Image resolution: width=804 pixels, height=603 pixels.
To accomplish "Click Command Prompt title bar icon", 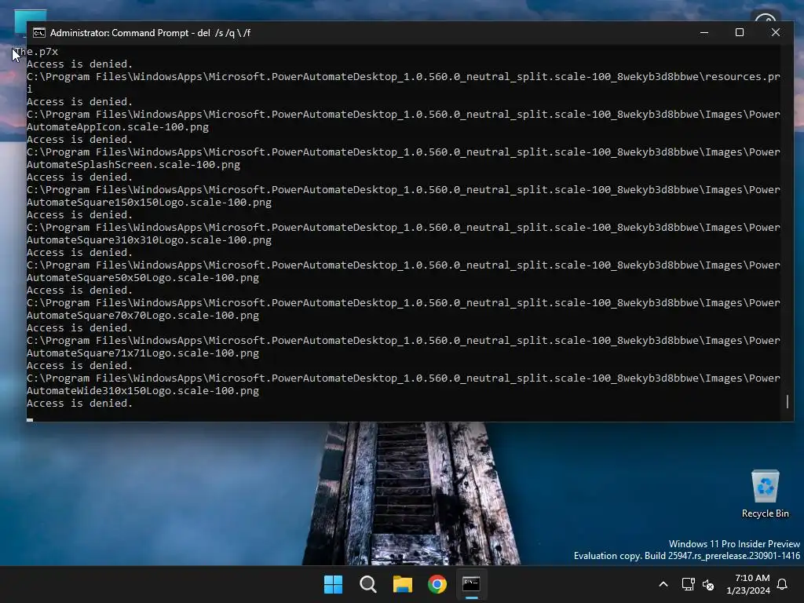I will click(39, 33).
